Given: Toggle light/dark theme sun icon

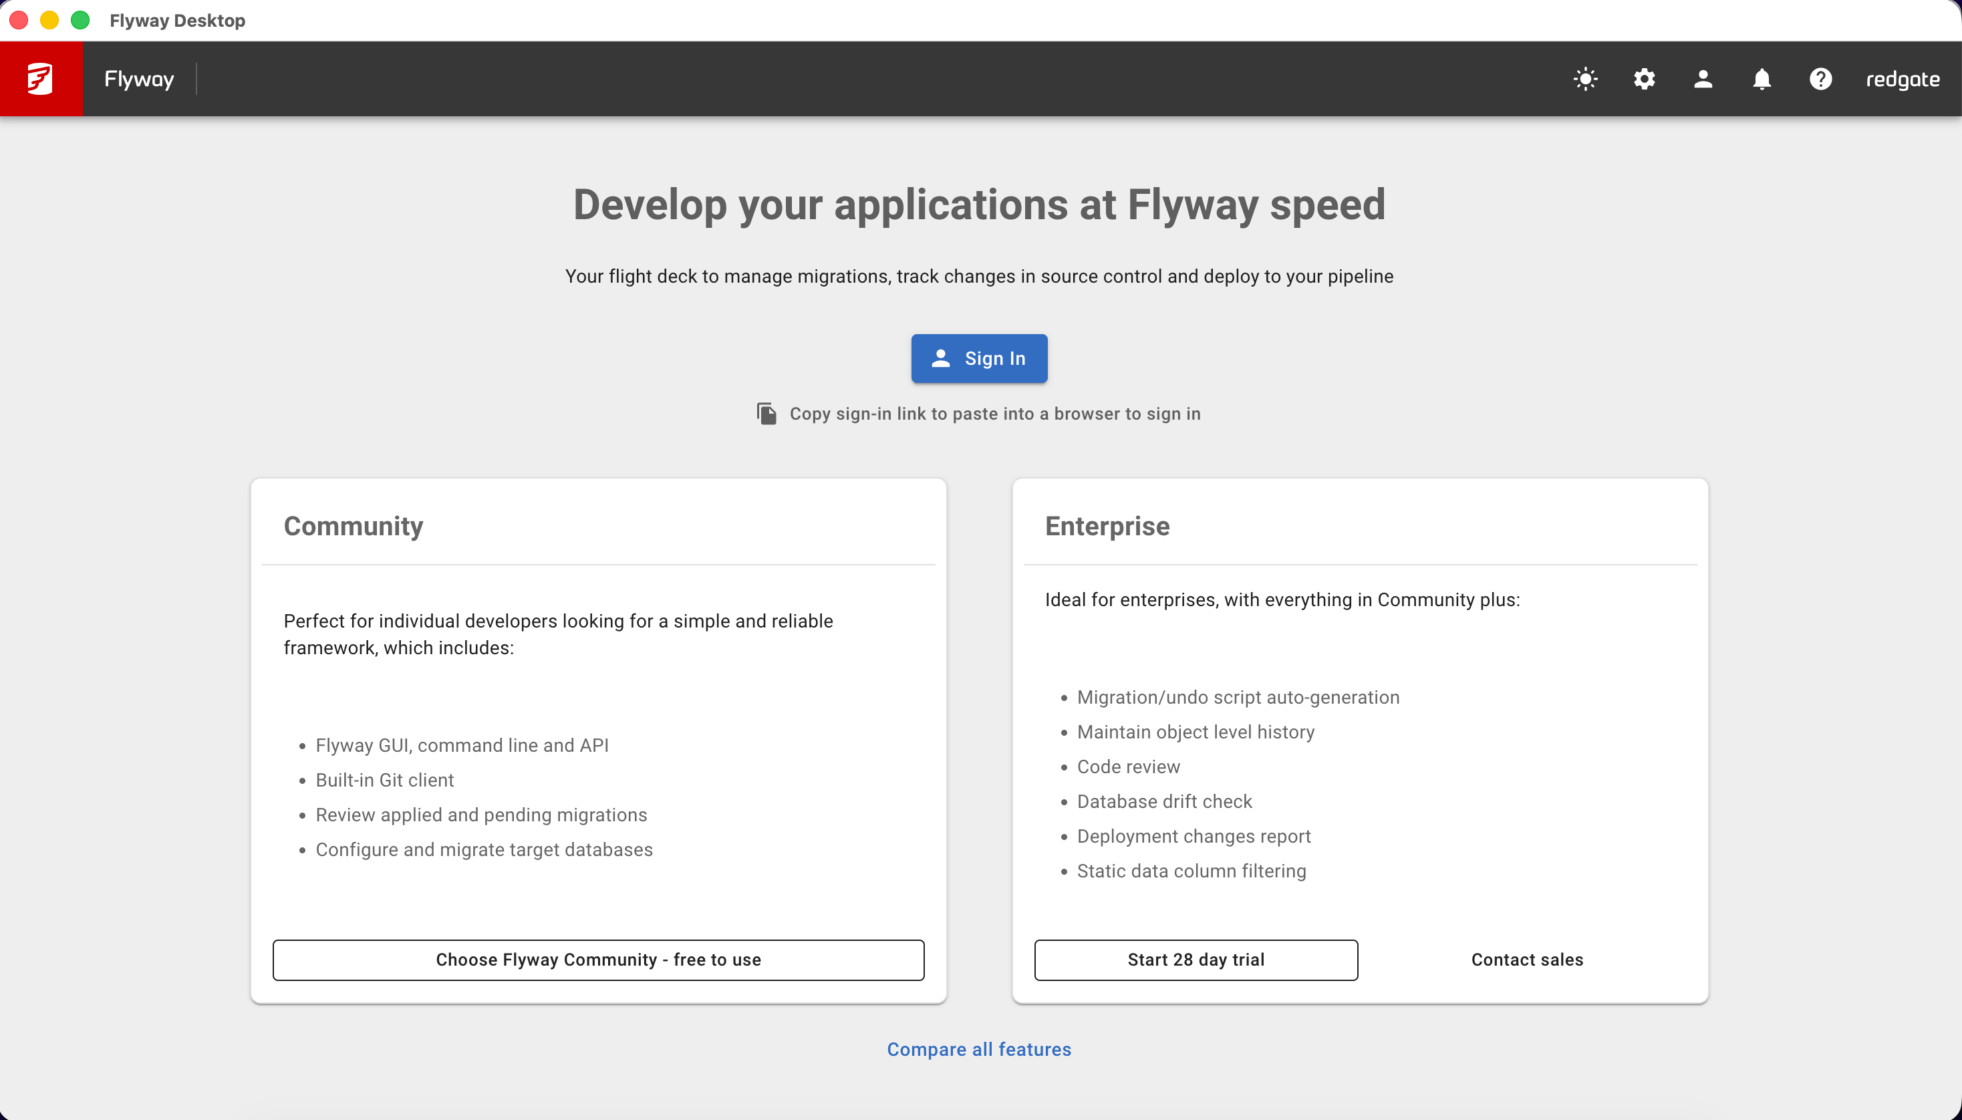Looking at the screenshot, I should point(1585,80).
